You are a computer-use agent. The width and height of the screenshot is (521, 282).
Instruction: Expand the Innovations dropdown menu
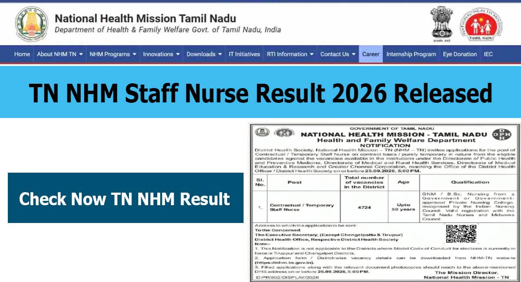click(162, 54)
